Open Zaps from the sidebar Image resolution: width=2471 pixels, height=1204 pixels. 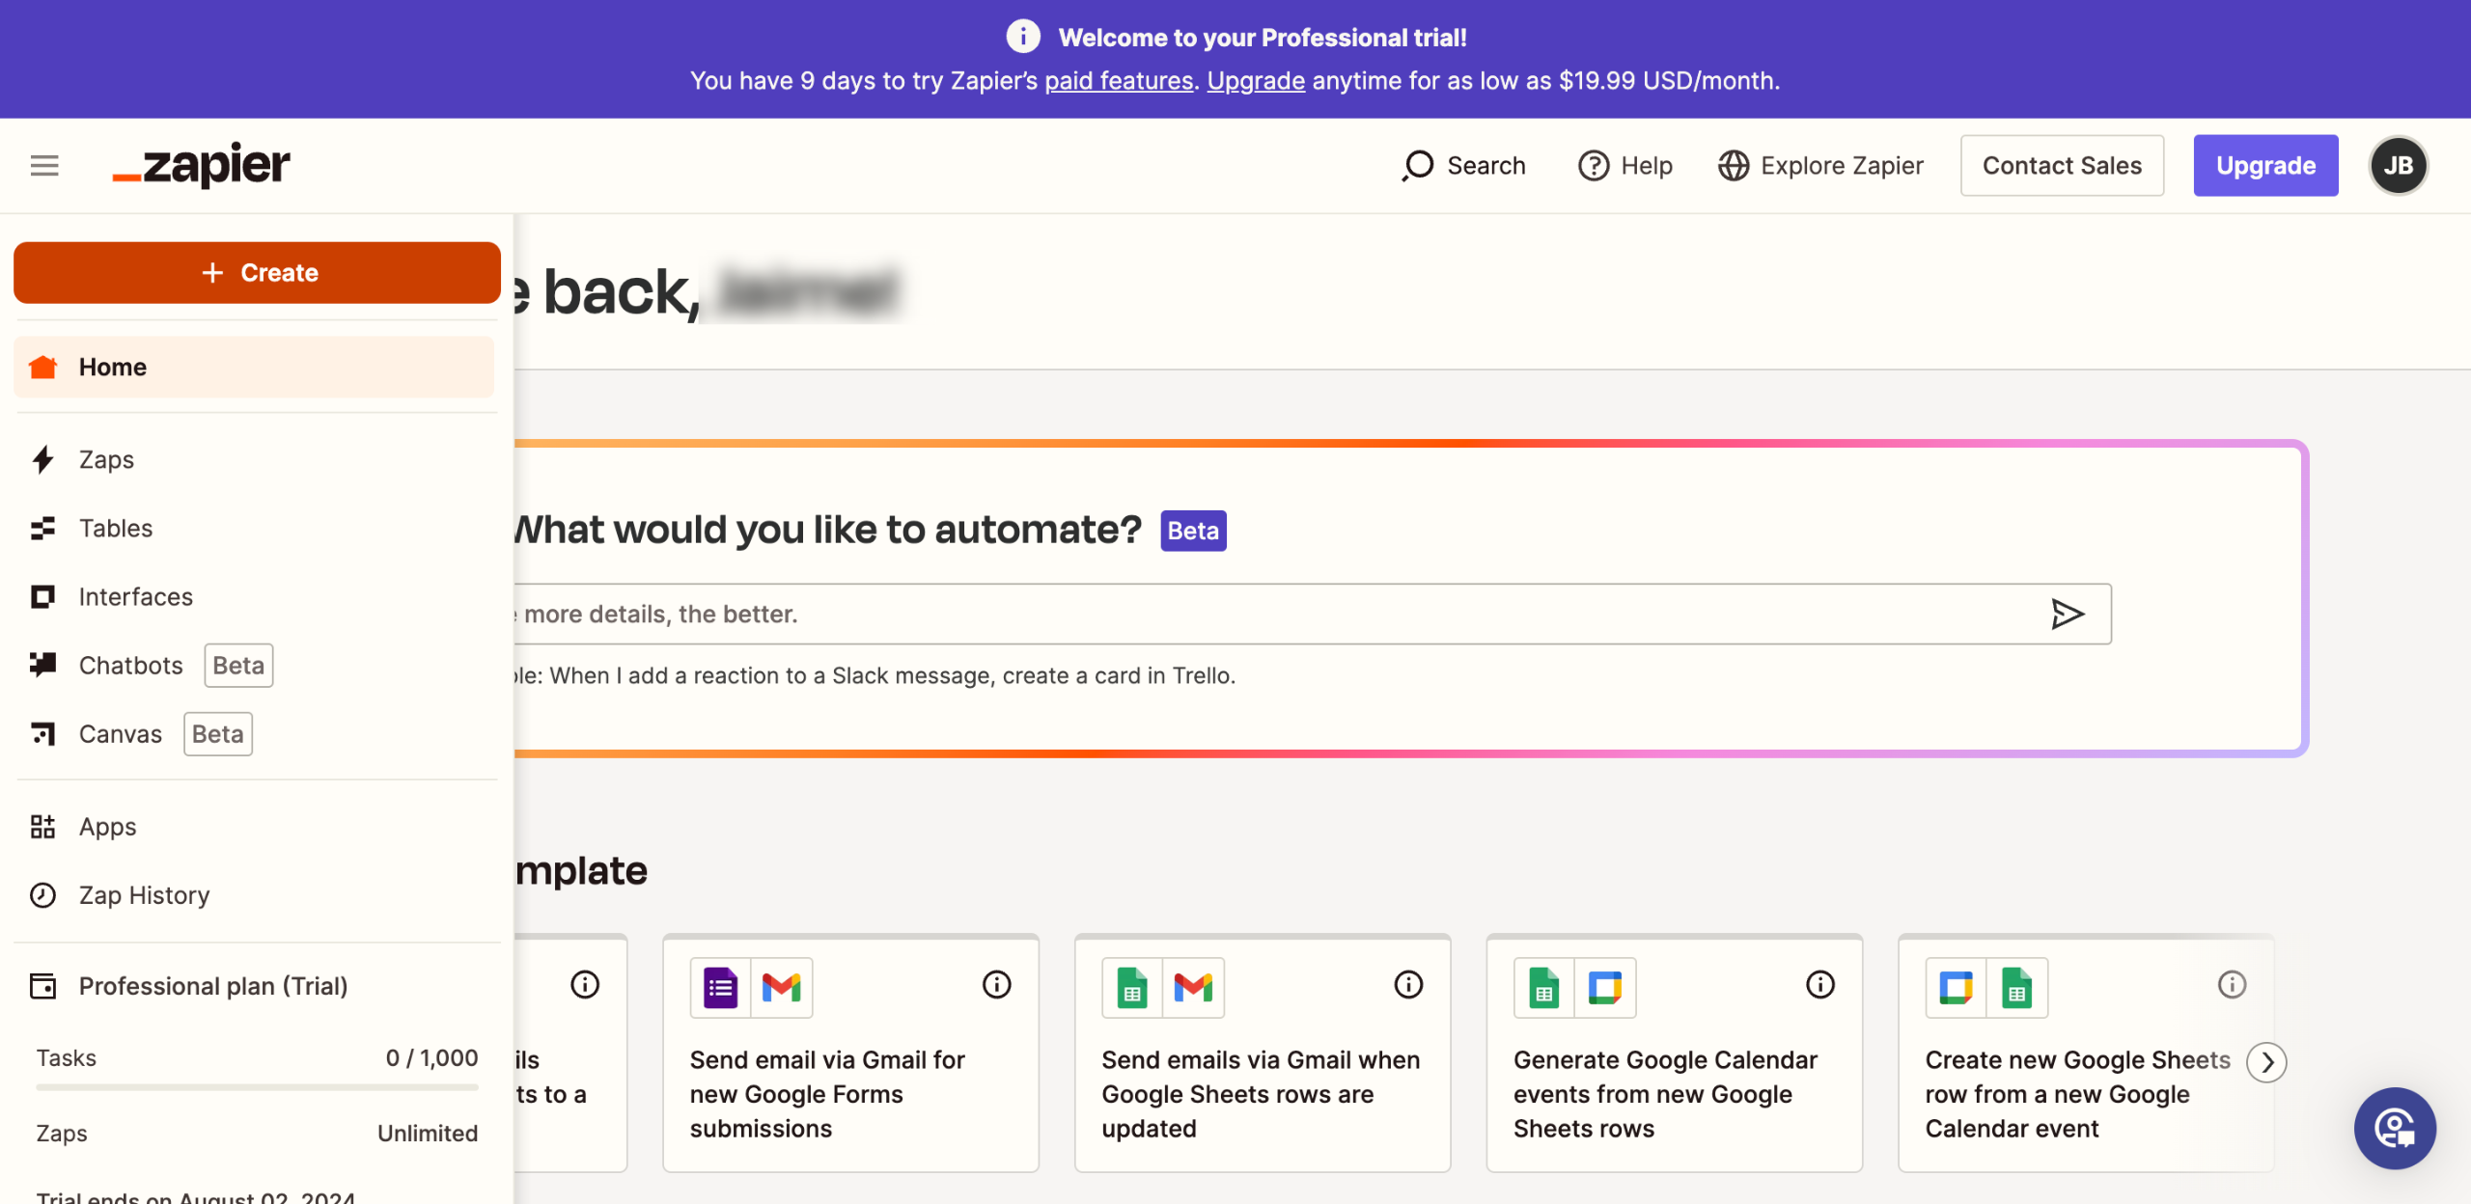pyautogui.click(x=106, y=460)
